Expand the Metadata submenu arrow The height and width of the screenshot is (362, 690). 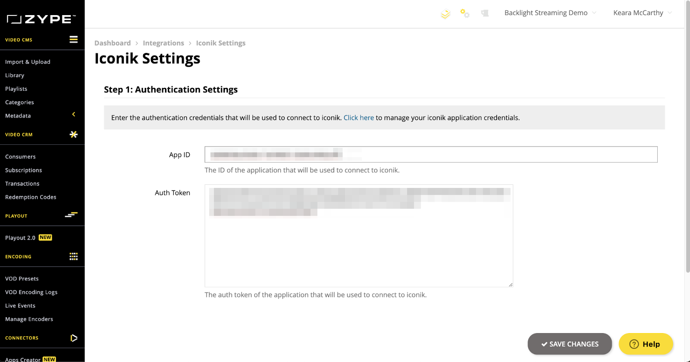point(74,114)
